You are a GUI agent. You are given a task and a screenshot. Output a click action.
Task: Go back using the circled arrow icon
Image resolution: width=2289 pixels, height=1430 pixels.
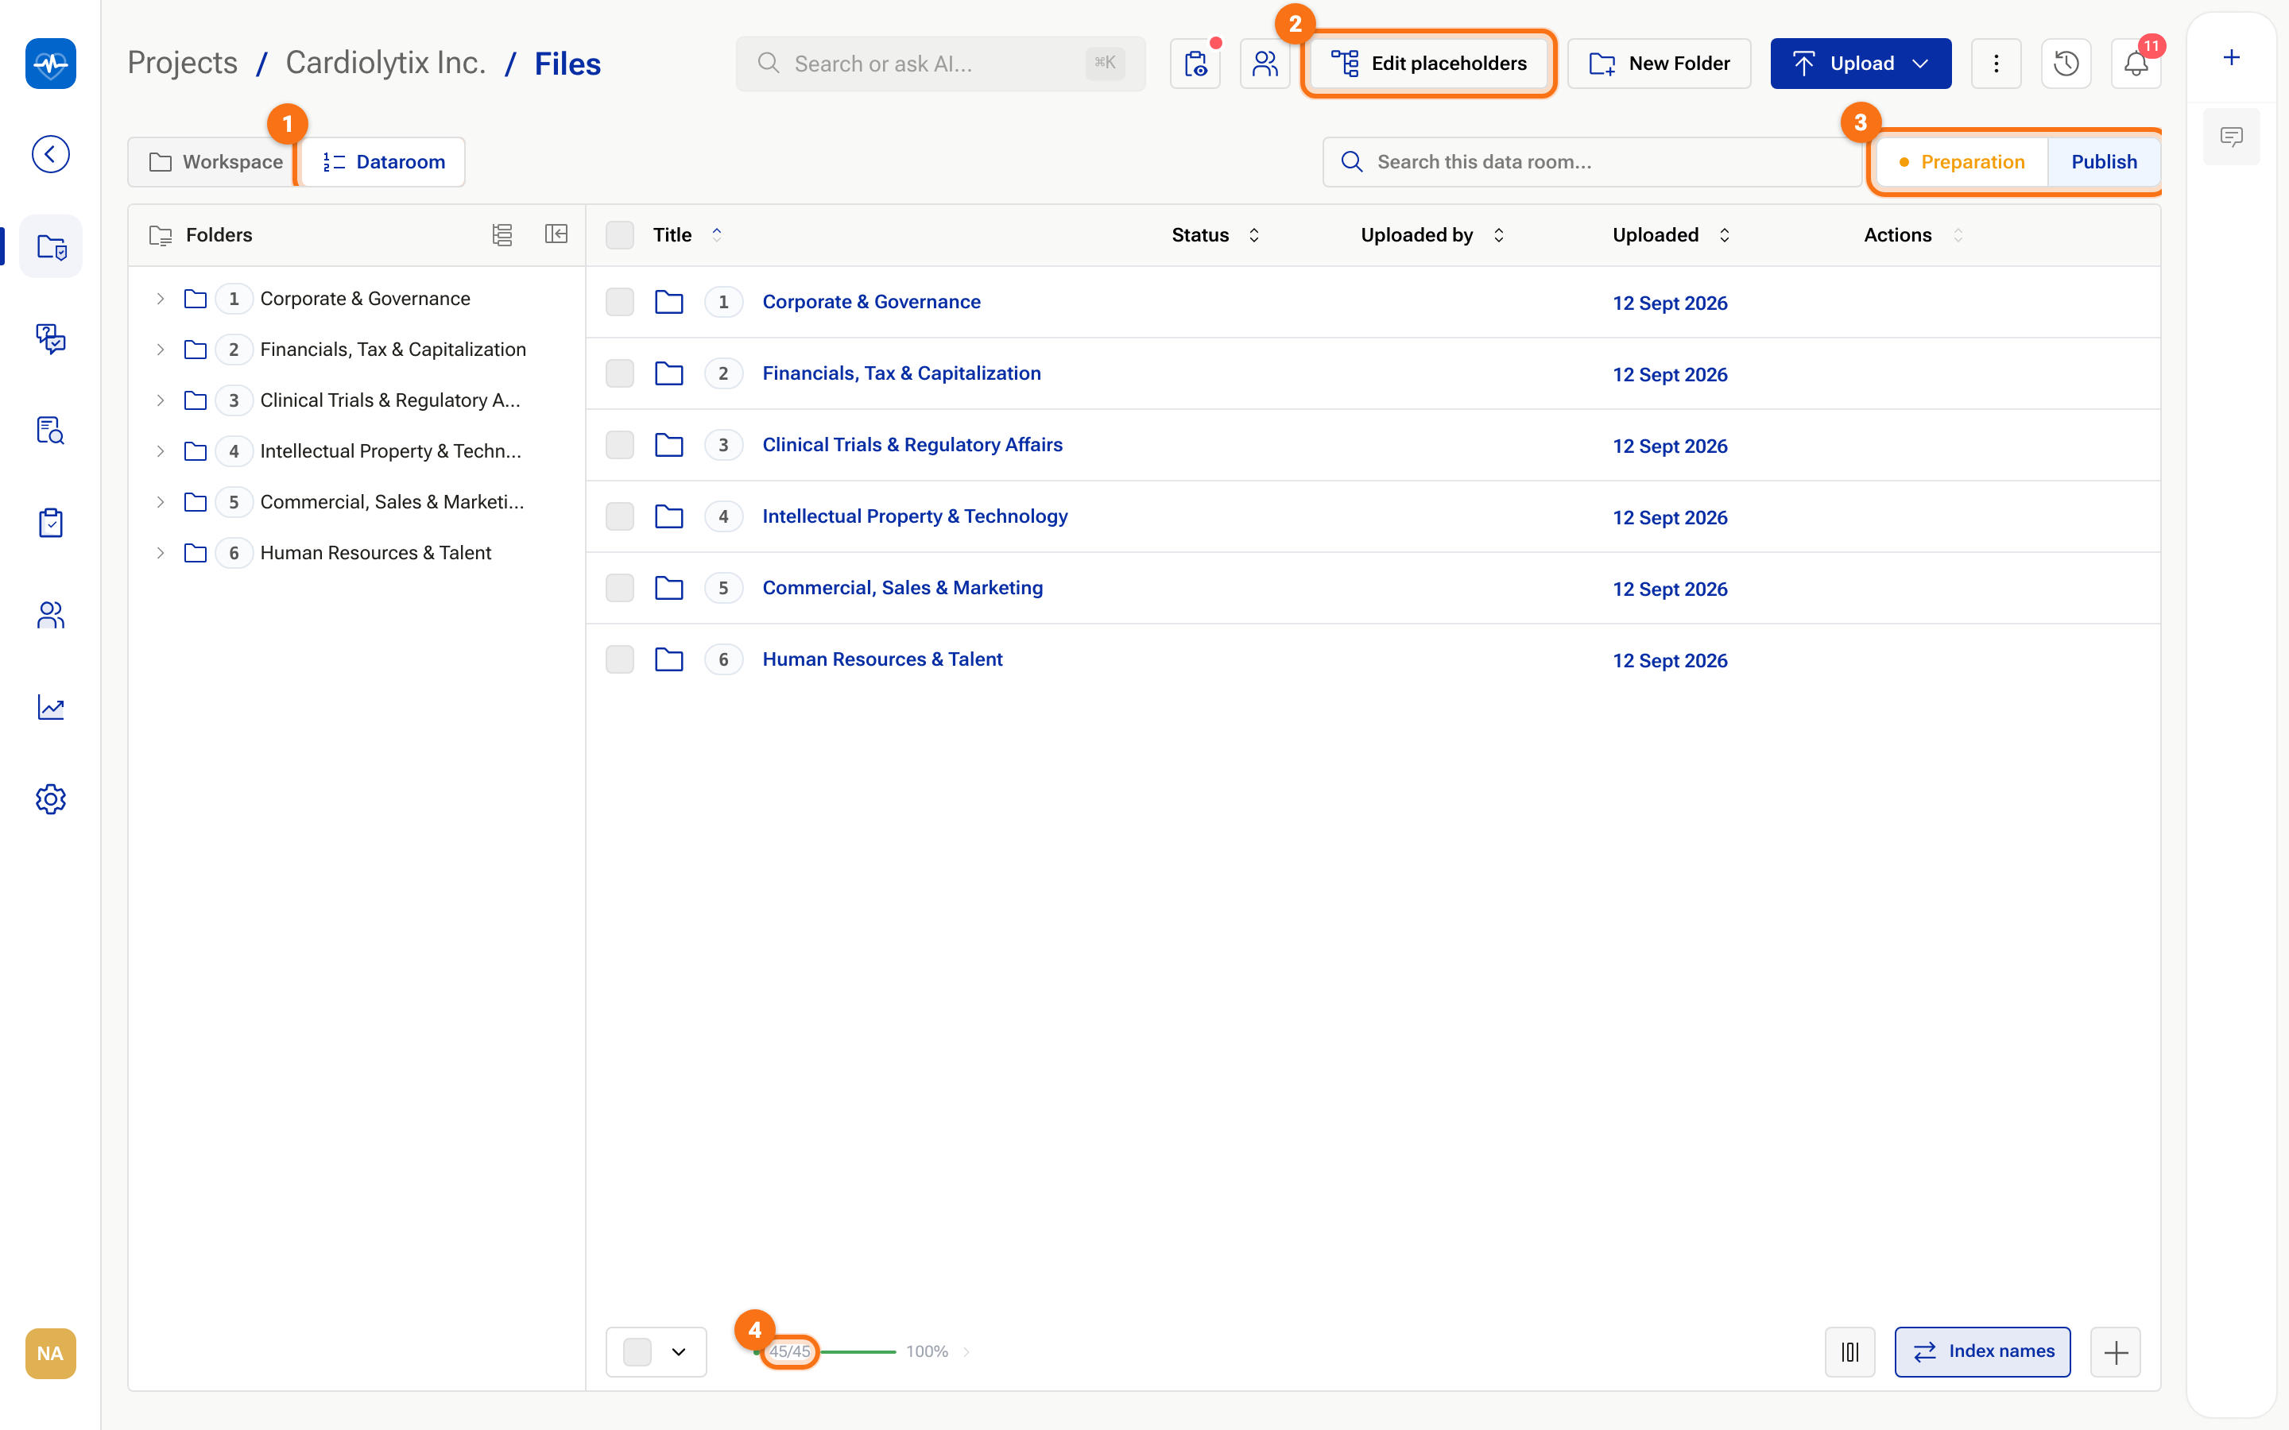coord(50,154)
